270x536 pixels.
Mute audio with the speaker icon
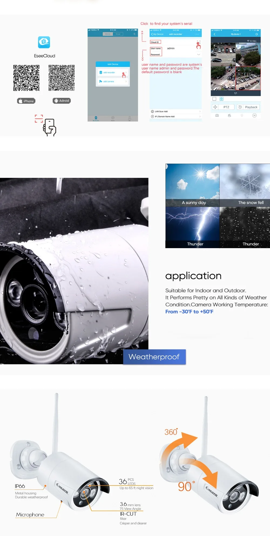256,34
